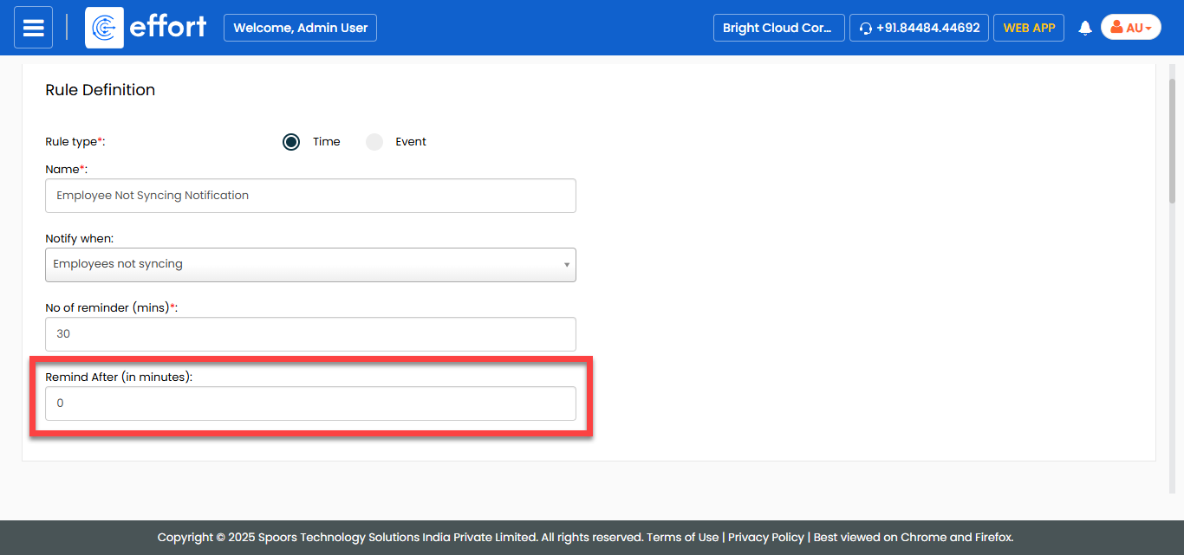The width and height of the screenshot is (1184, 555).
Task: Open the Bright Cloud Cor... company button
Action: pos(777,28)
